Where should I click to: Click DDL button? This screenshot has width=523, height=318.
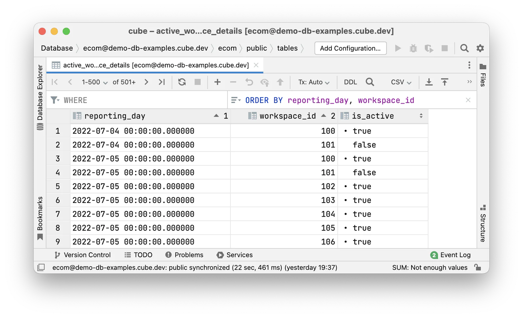tap(350, 82)
